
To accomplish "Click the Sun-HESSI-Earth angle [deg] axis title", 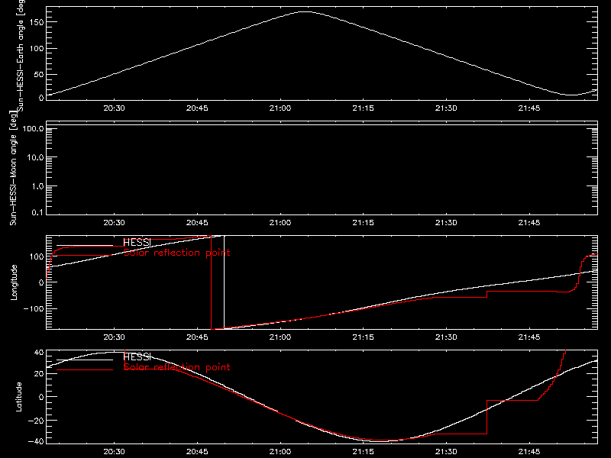I will point(21,56).
